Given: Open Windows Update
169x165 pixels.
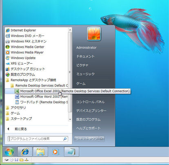Looking at the screenshot, I should (x=20, y=58).
